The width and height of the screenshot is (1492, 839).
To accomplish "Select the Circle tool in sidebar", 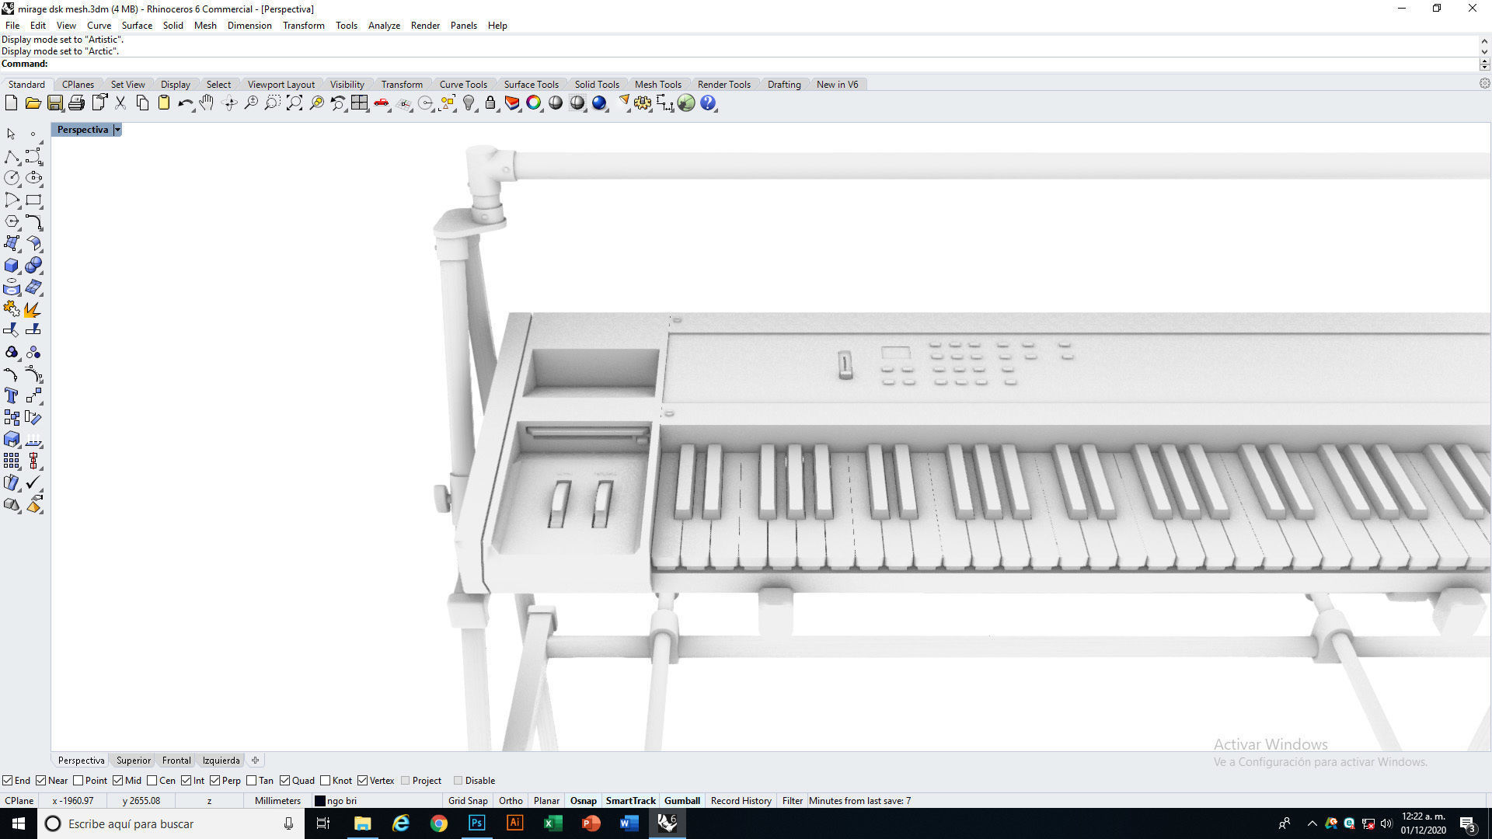I will coord(12,178).
